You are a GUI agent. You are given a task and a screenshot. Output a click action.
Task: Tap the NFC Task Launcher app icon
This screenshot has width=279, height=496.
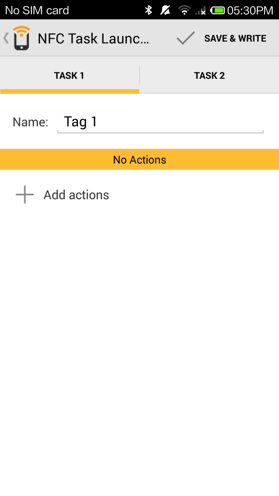(21, 38)
